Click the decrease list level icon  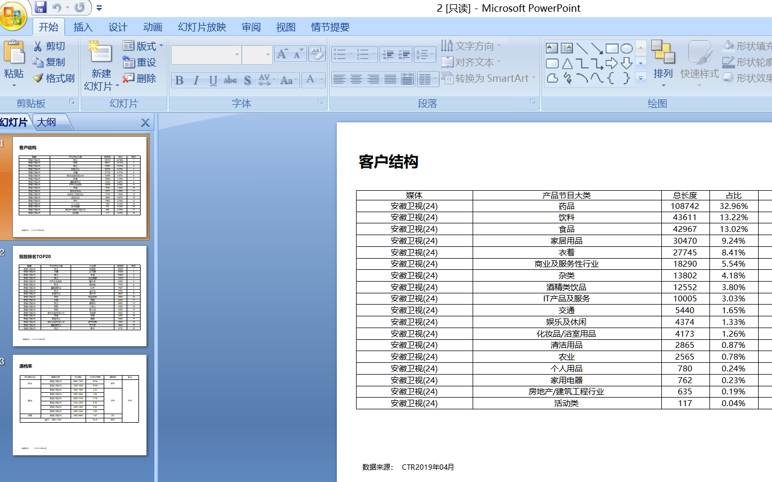(388, 54)
